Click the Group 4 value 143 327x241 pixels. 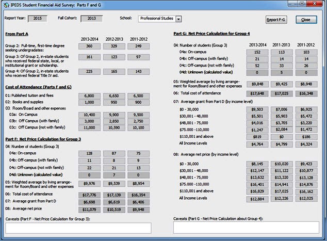[x=138, y=72]
